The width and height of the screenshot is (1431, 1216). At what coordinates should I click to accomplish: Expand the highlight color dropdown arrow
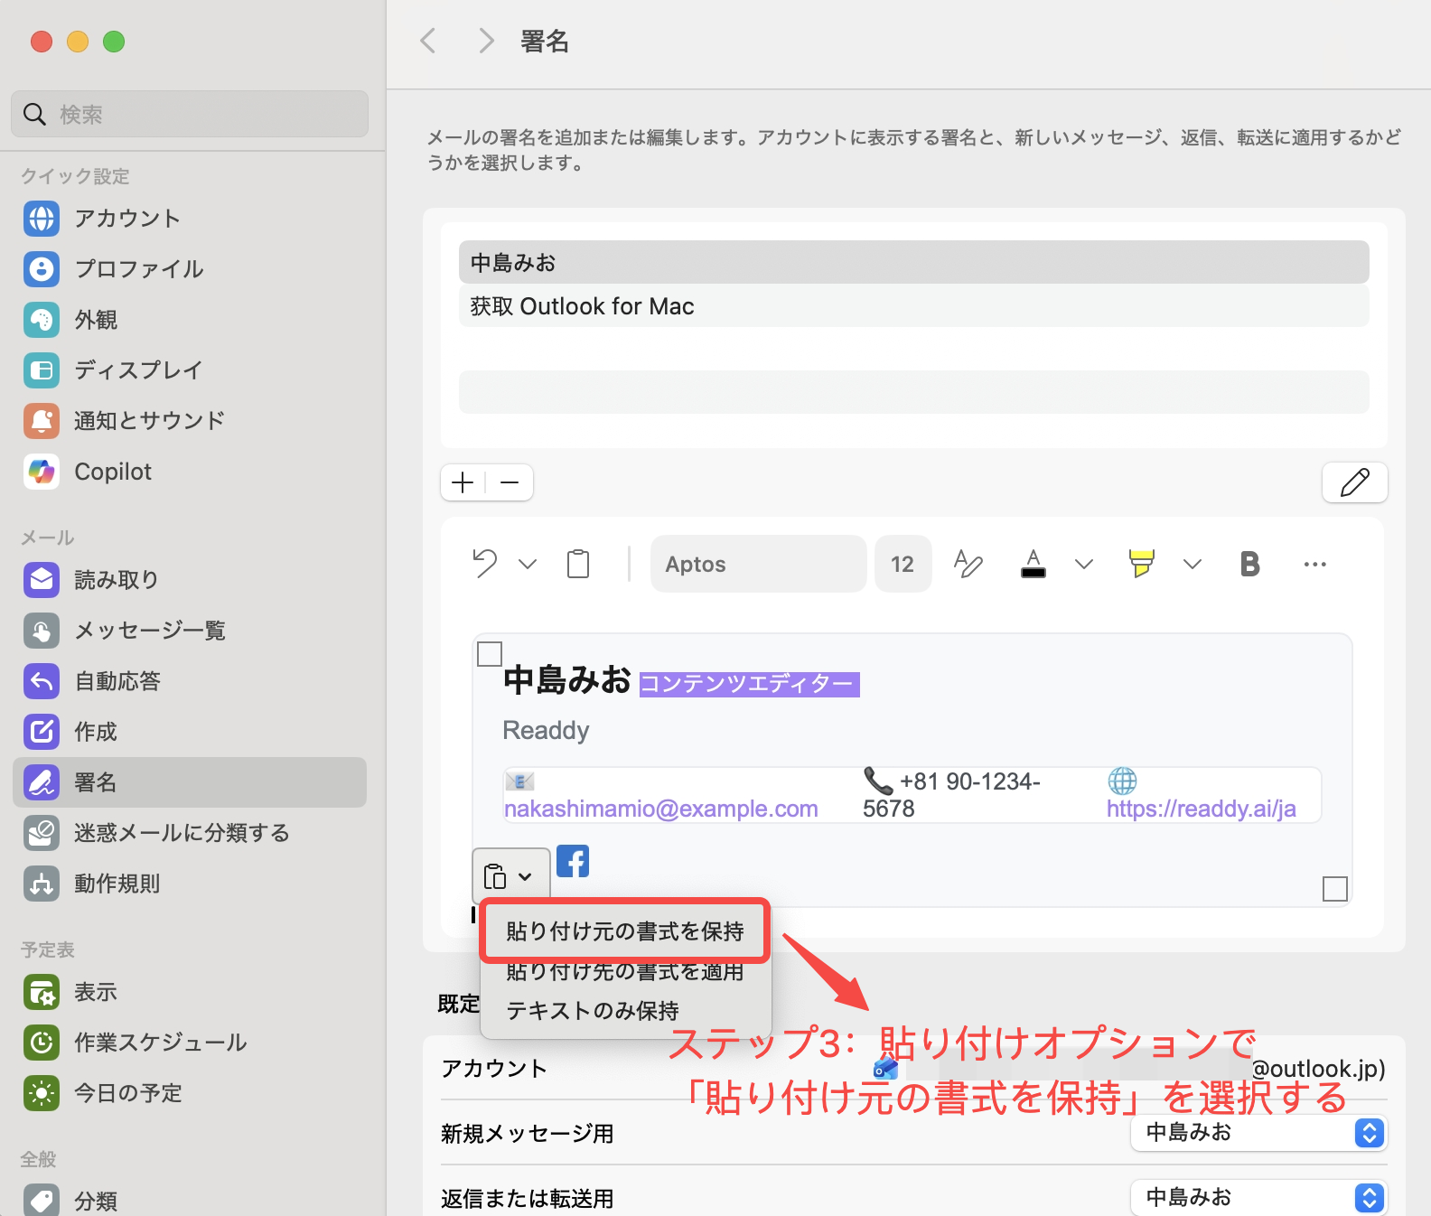point(1192,564)
